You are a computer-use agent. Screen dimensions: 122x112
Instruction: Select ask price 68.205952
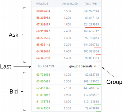(43, 18)
